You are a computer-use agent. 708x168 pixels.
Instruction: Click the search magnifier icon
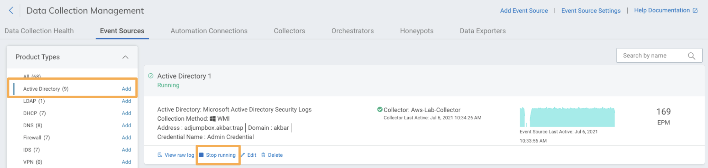(691, 56)
